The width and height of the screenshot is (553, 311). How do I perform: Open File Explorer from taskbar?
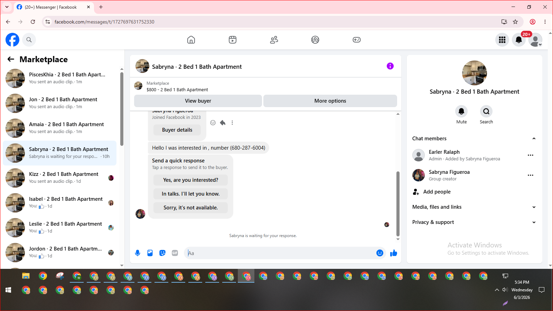click(26, 276)
